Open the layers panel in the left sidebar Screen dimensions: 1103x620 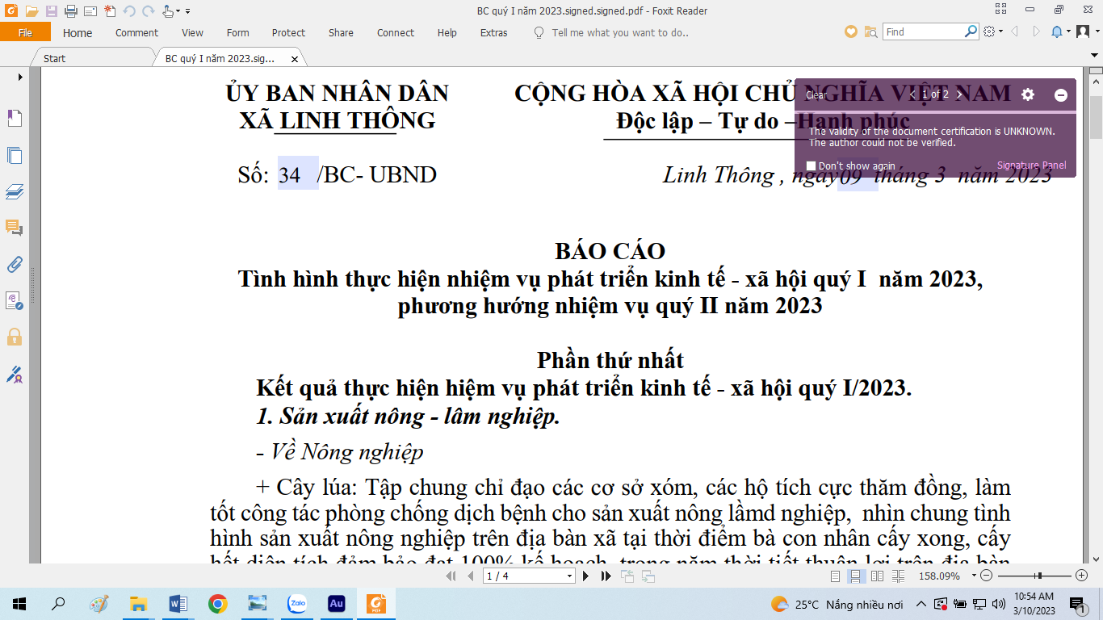15,191
